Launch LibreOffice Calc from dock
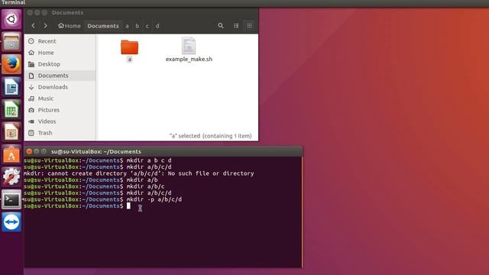This screenshot has height=275, width=489. (11, 109)
